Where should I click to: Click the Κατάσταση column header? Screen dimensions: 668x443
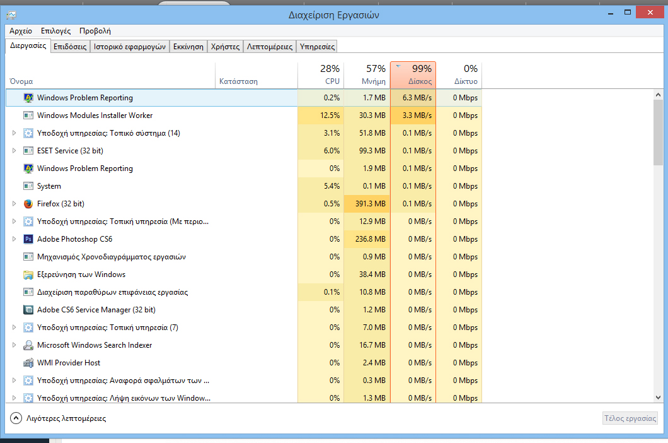coord(256,76)
